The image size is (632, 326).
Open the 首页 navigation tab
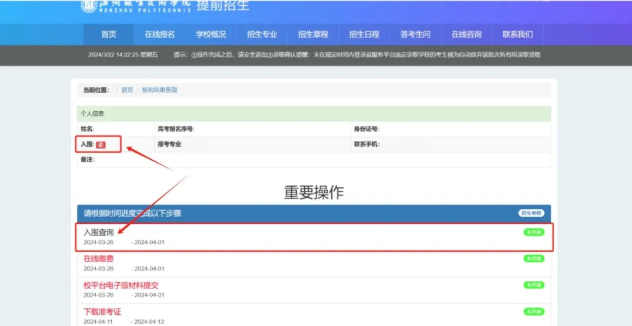coord(108,35)
